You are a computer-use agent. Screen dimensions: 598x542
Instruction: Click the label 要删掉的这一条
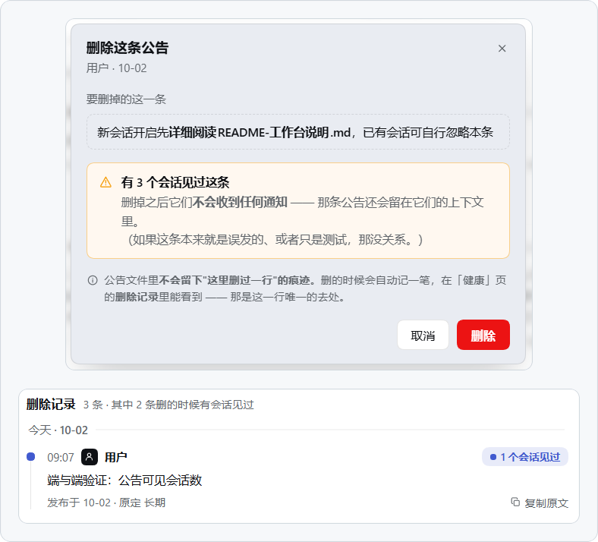pyautogui.click(x=126, y=99)
